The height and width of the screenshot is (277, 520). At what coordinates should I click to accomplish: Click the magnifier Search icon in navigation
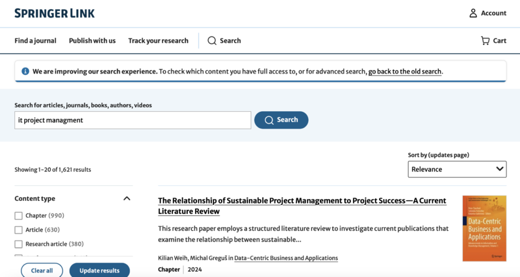[x=212, y=40]
